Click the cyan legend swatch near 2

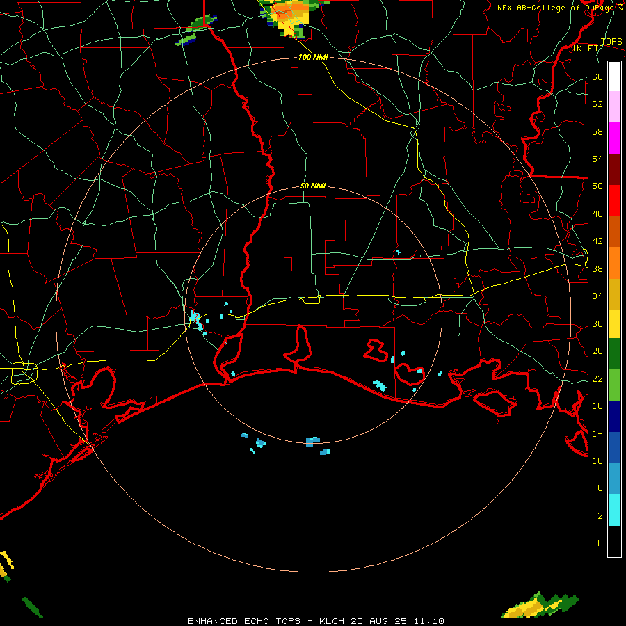pyautogui.click(x=614, y=510)
